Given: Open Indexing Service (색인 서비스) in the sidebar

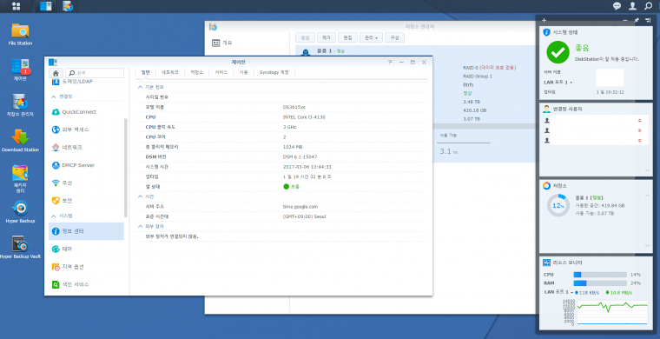Looking at the screenshot, I should pos(86,284).
